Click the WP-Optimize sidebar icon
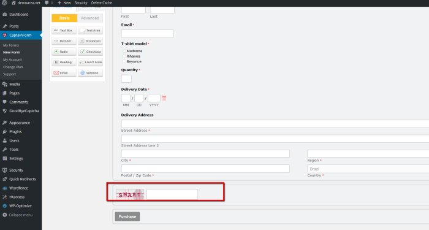The height and width of the screenshot is (230, 429). 5,206
